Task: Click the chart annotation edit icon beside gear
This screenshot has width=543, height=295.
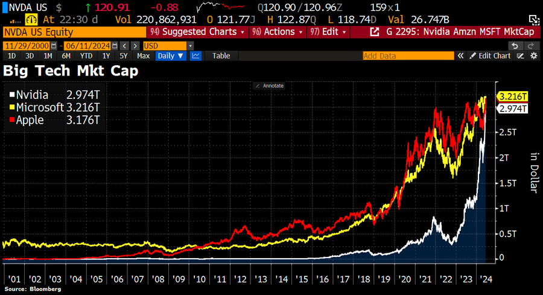Action: pyautogui.click(x=521, y=56)
